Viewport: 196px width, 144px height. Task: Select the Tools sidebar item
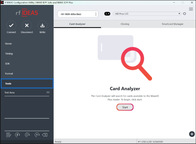pos(27,83)
